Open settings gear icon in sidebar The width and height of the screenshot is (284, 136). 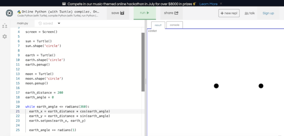5,36
